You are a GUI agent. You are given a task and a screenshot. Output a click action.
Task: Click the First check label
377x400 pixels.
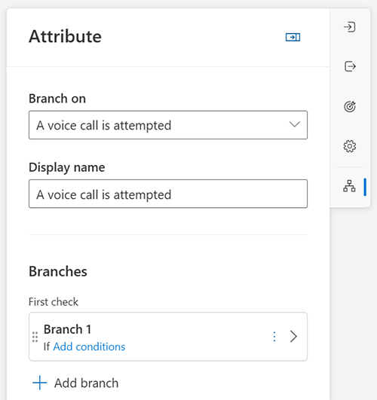pos(54,302)
